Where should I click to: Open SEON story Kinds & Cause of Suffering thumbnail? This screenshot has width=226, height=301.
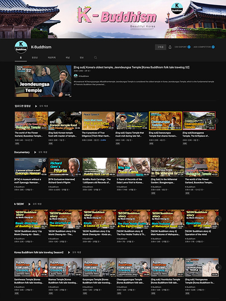point(99,219)
